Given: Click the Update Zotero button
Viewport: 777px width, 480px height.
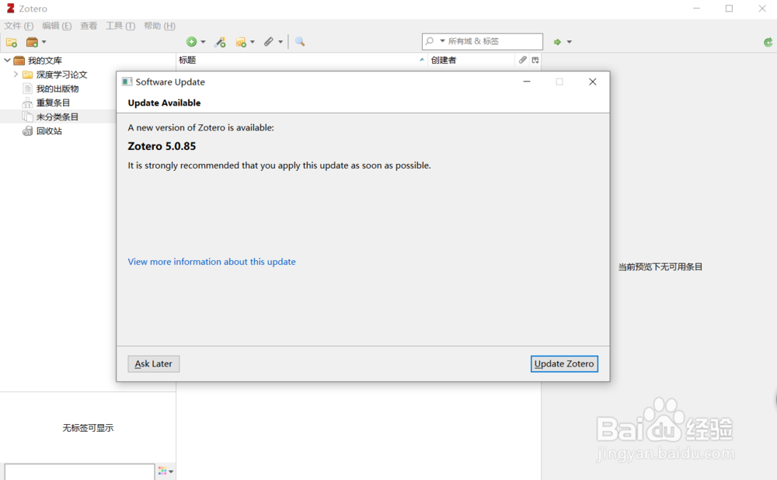Looking at the screenshot, I should pyautogui.click(x=564, y=363).
